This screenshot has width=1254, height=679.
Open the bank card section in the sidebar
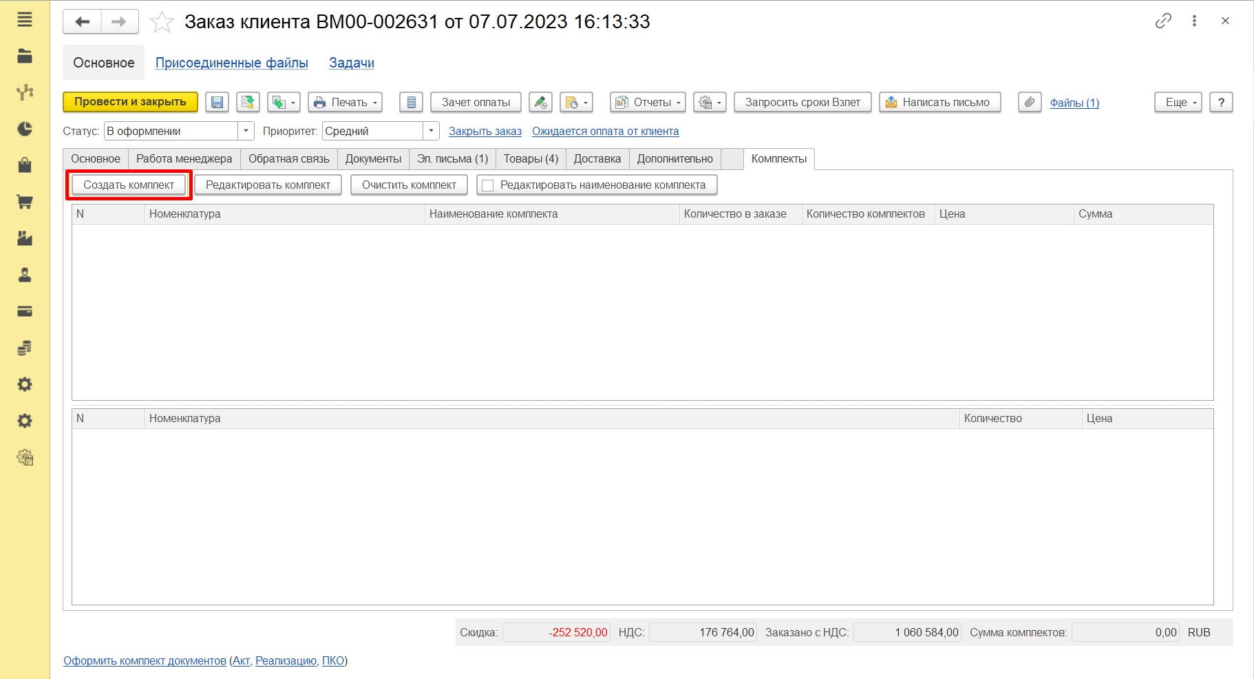pos(25,311)
